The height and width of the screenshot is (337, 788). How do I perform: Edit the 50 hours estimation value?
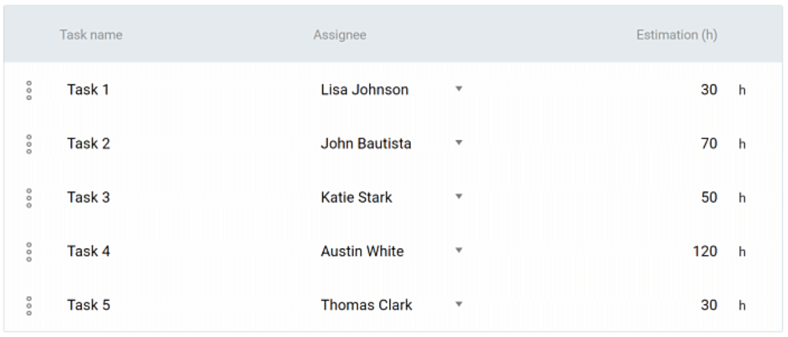coord(709,197)
